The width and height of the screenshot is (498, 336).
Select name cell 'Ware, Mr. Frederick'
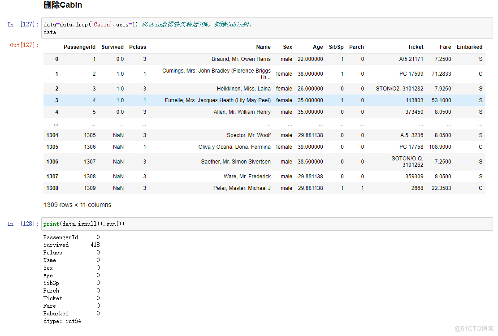(x=247, y=177)
